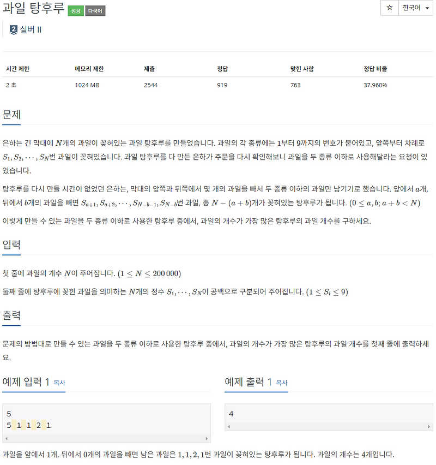Click the bookmark star icon
This screenshot has height=465, width=436.
389,8
